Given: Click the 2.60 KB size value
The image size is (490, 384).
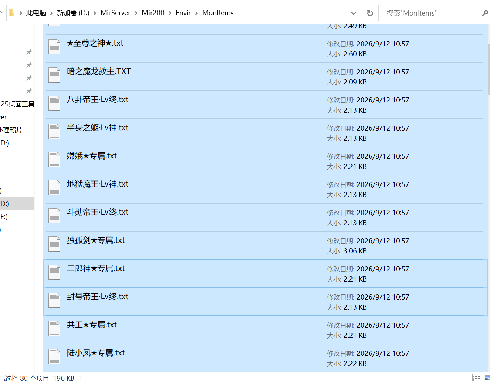Looking at the screenshot, I should 355,54.
